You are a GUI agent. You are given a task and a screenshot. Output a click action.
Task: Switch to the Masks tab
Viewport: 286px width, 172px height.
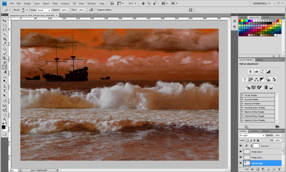click(x=260, y=60)
